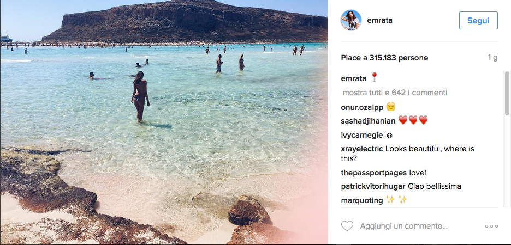The image size is (511, 245).
Task: Open emrata username in the header
Action: click(379, 20)
